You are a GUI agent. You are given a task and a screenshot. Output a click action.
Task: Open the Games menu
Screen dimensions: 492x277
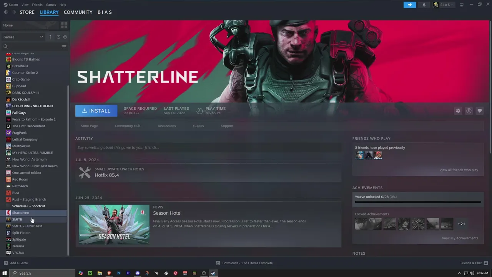click(x=51, y=5)
